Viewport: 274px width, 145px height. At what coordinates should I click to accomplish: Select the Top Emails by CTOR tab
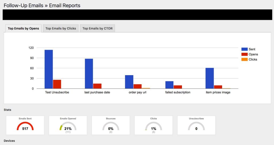97,29
